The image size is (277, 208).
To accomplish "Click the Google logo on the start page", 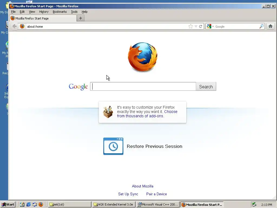I will 78,87.
